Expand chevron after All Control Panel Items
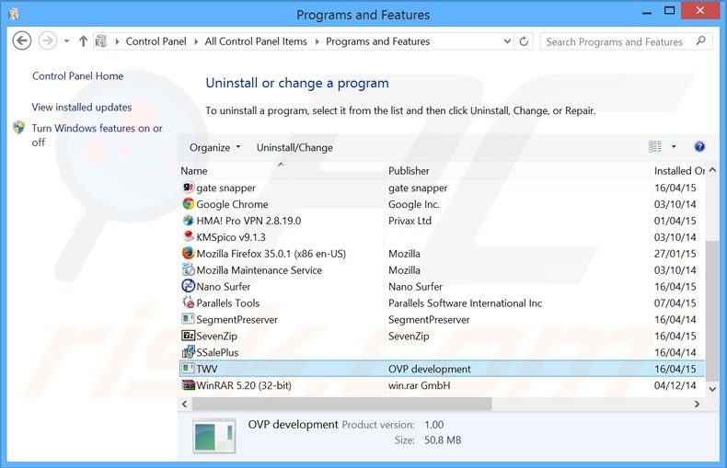This screenshot has height=468, width=727. (x=317, y=41)
